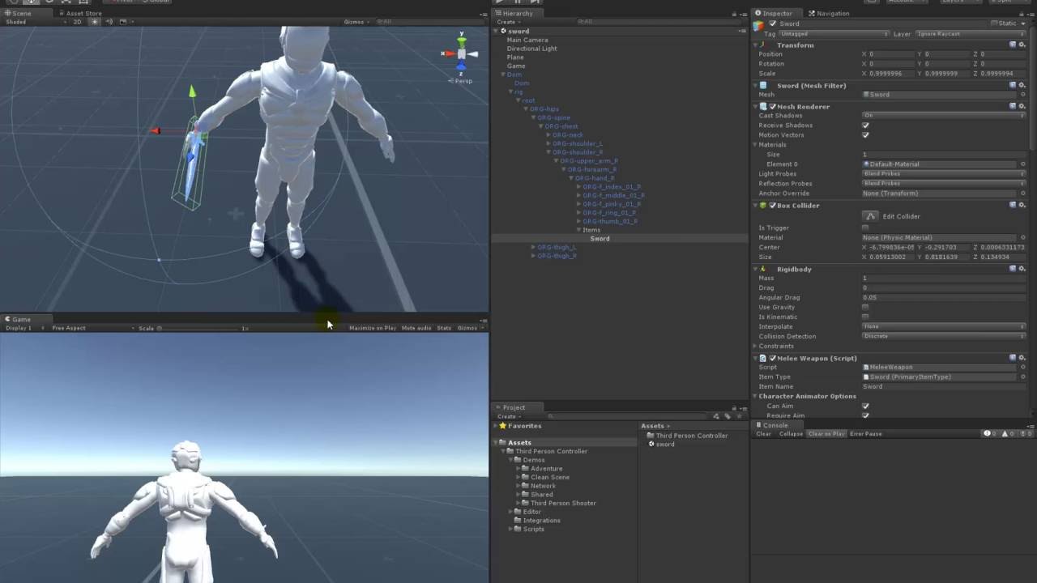Click the scene orientation gizmo cube

461,54
